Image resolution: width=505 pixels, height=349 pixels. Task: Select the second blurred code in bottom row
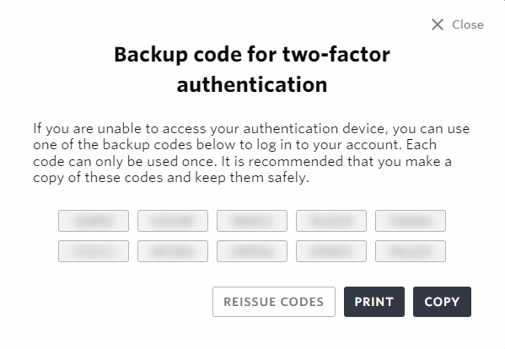(x=173, y=251)
